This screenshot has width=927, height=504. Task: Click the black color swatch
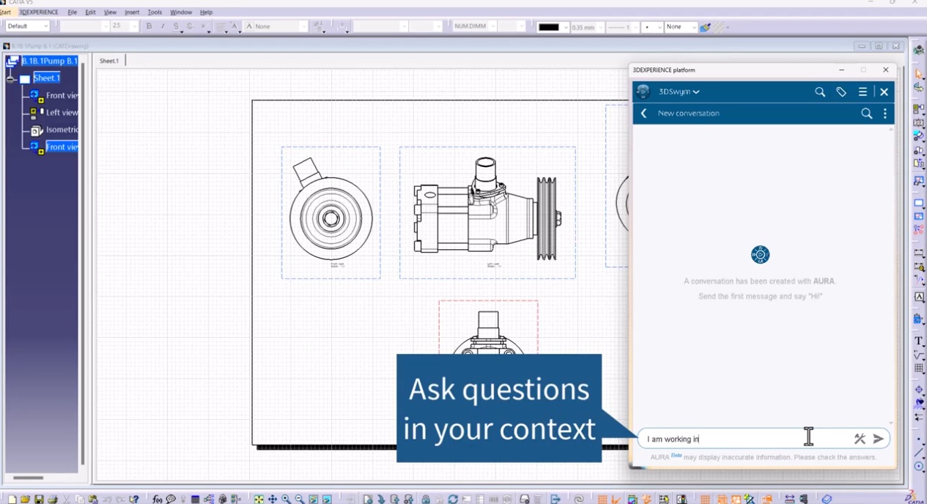coord(548,27)
